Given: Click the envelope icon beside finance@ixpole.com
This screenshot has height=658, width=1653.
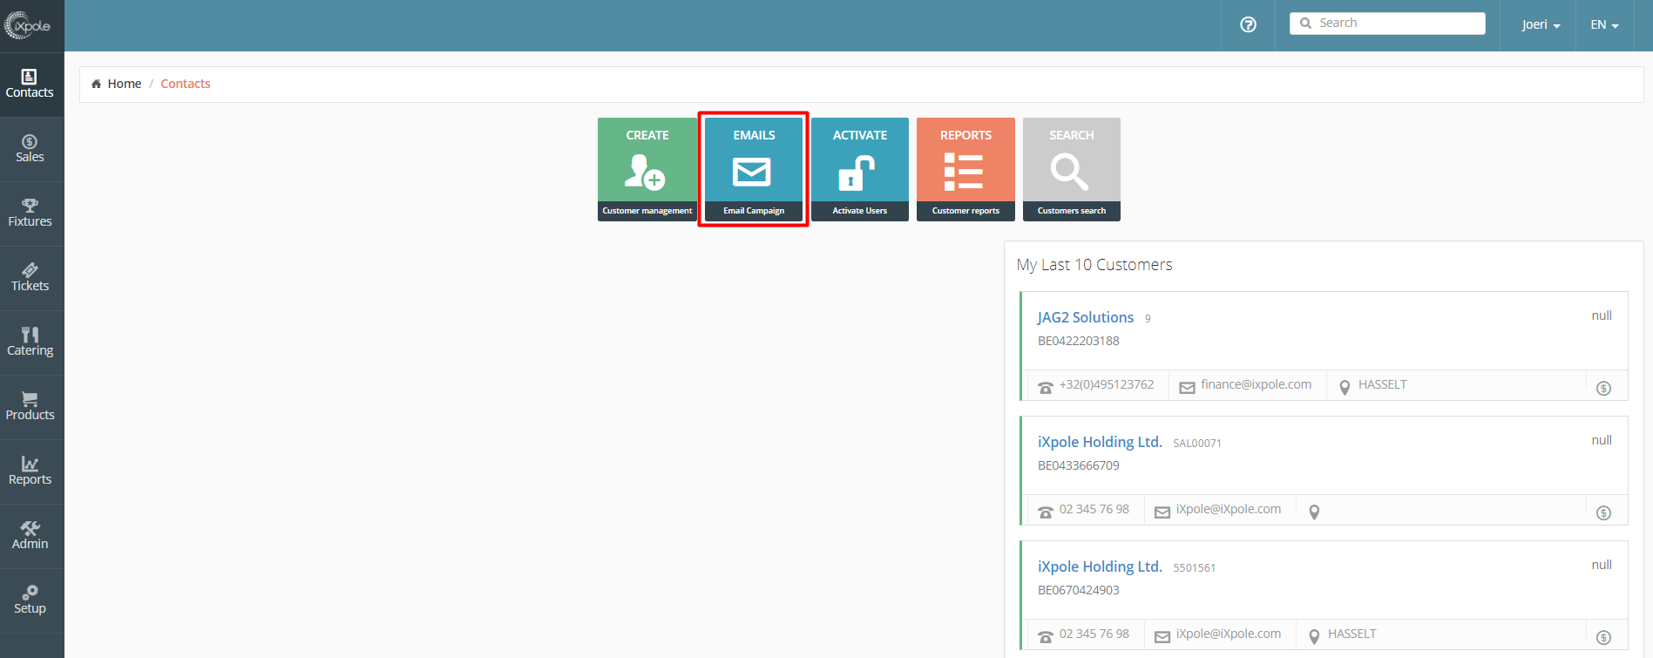Looking at the screenshot, I should pos(1187,388).
